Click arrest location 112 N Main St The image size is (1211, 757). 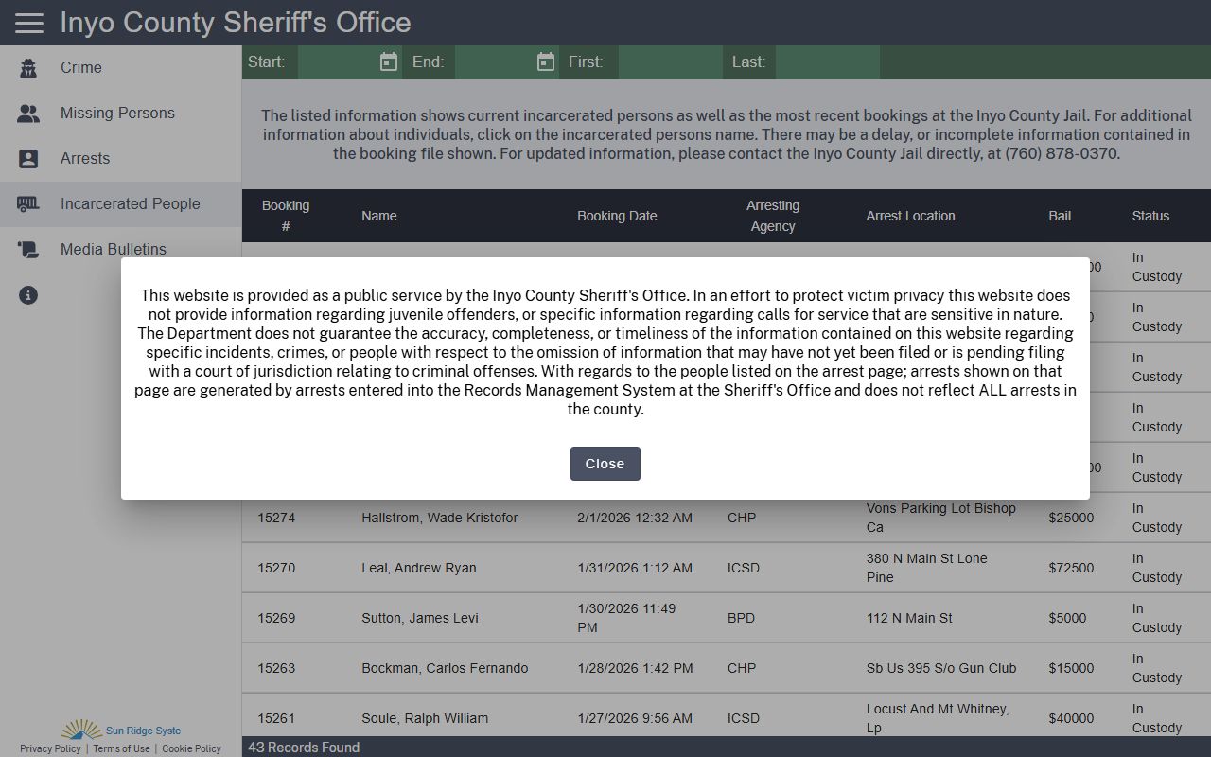[909, 618]
